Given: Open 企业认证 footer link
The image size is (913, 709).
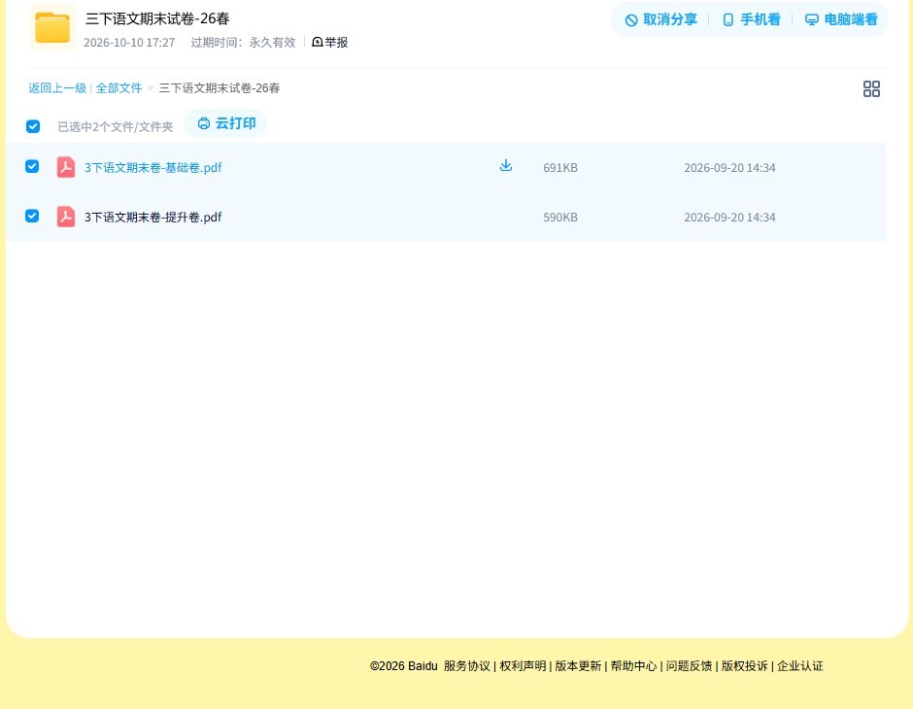Looking at the screenshot, I should click(x=800, y=666).
